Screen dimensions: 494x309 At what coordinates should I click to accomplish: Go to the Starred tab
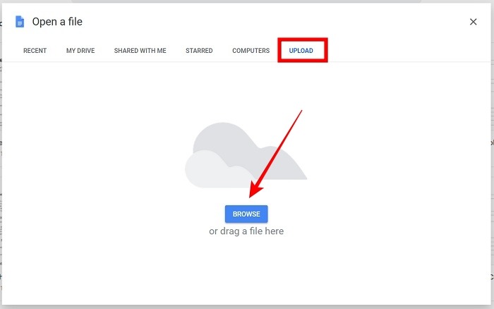(x=199, y=51)
